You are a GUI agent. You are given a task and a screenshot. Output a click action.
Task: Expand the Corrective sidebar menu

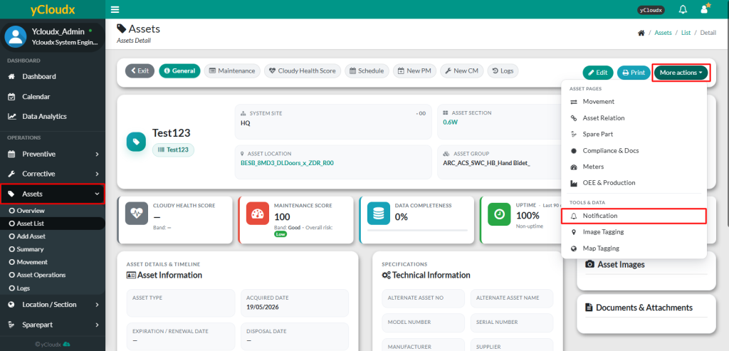tap(53, 174)
